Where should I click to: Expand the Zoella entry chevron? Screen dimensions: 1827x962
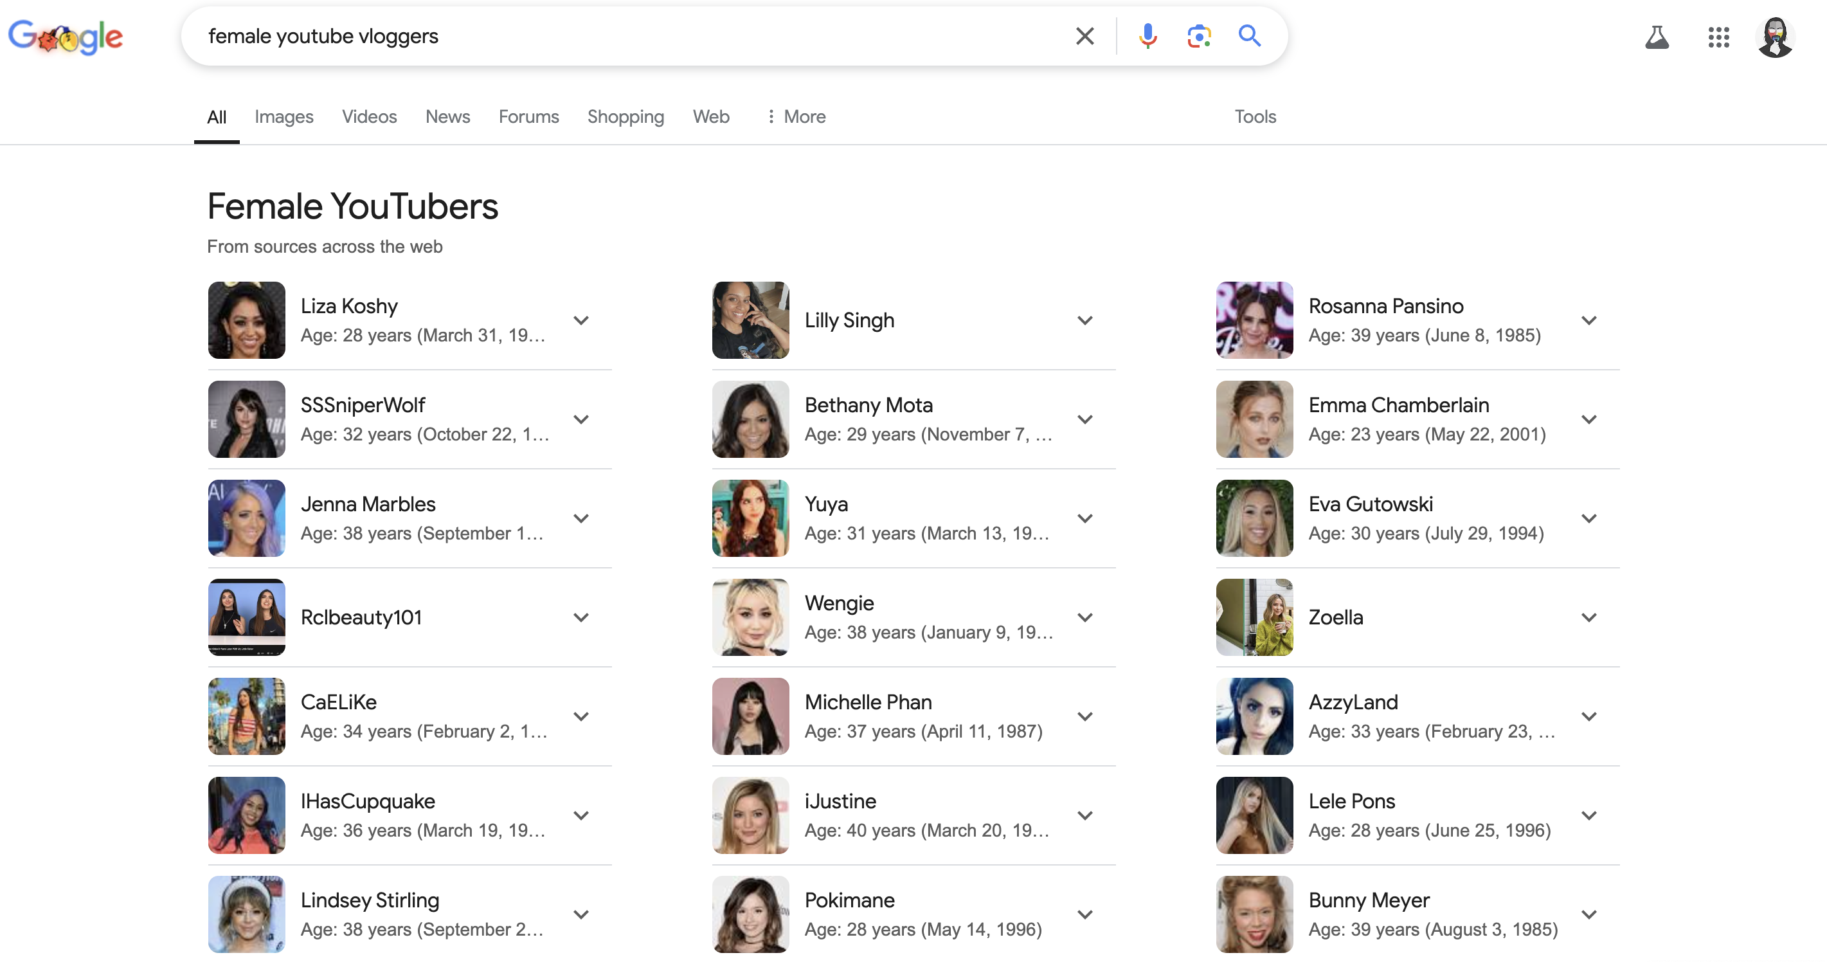(1589, 617)
